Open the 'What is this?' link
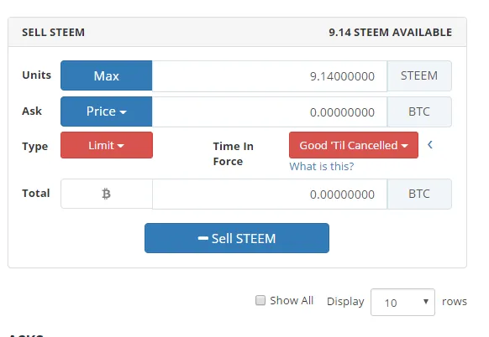Screen dimensions: 489x337 322,166
